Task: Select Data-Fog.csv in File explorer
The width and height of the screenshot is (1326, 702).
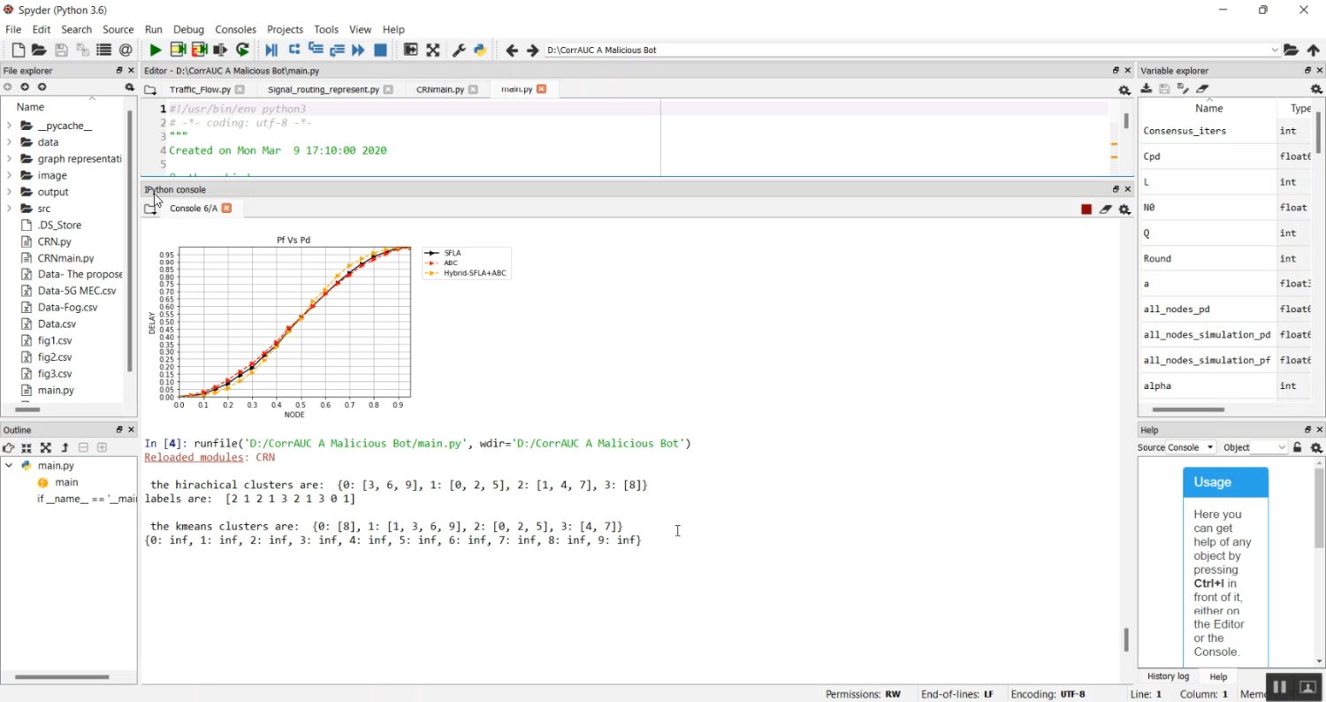Action: (67, 308)
